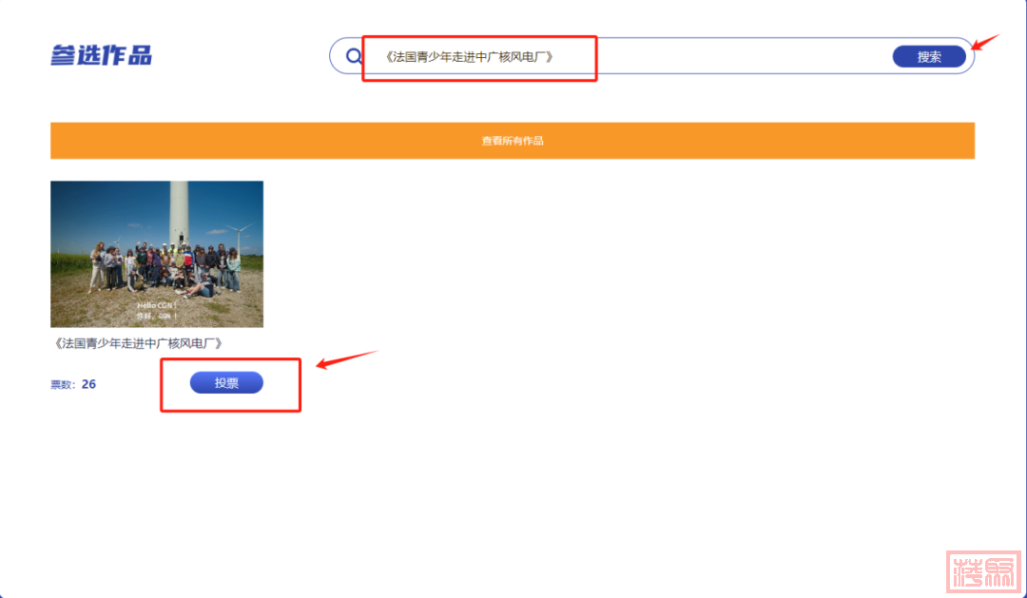Click the "Hello CGN" caption on the photo

pos(157,306)
